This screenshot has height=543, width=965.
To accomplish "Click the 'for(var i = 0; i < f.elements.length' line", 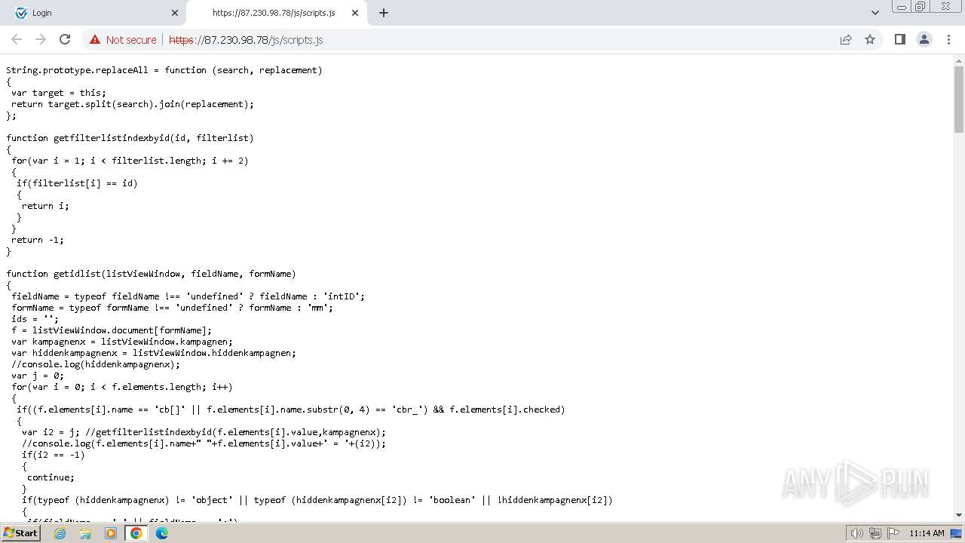I will click(x=122, y=387).
